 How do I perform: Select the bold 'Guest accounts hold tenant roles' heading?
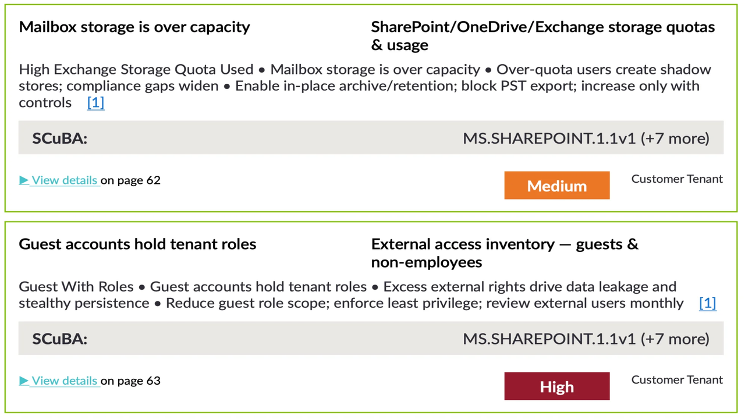point(137,244)
